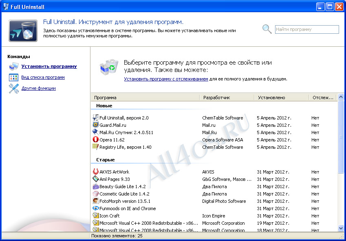Click the Cosmetic Guide Lite icon

pos(95,194)
